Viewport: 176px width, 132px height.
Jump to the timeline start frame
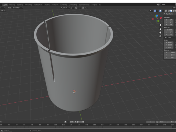(x=71, y=122)
